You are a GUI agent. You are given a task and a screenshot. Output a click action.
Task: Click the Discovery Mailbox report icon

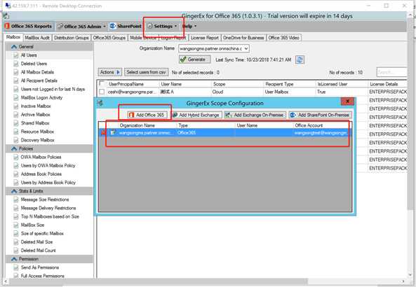(x=16, y=140)
